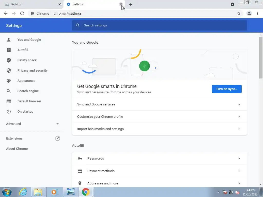Open Import bookmarks and settings row
The height and width of the screenshot is (197, 263).
point(159,129)
